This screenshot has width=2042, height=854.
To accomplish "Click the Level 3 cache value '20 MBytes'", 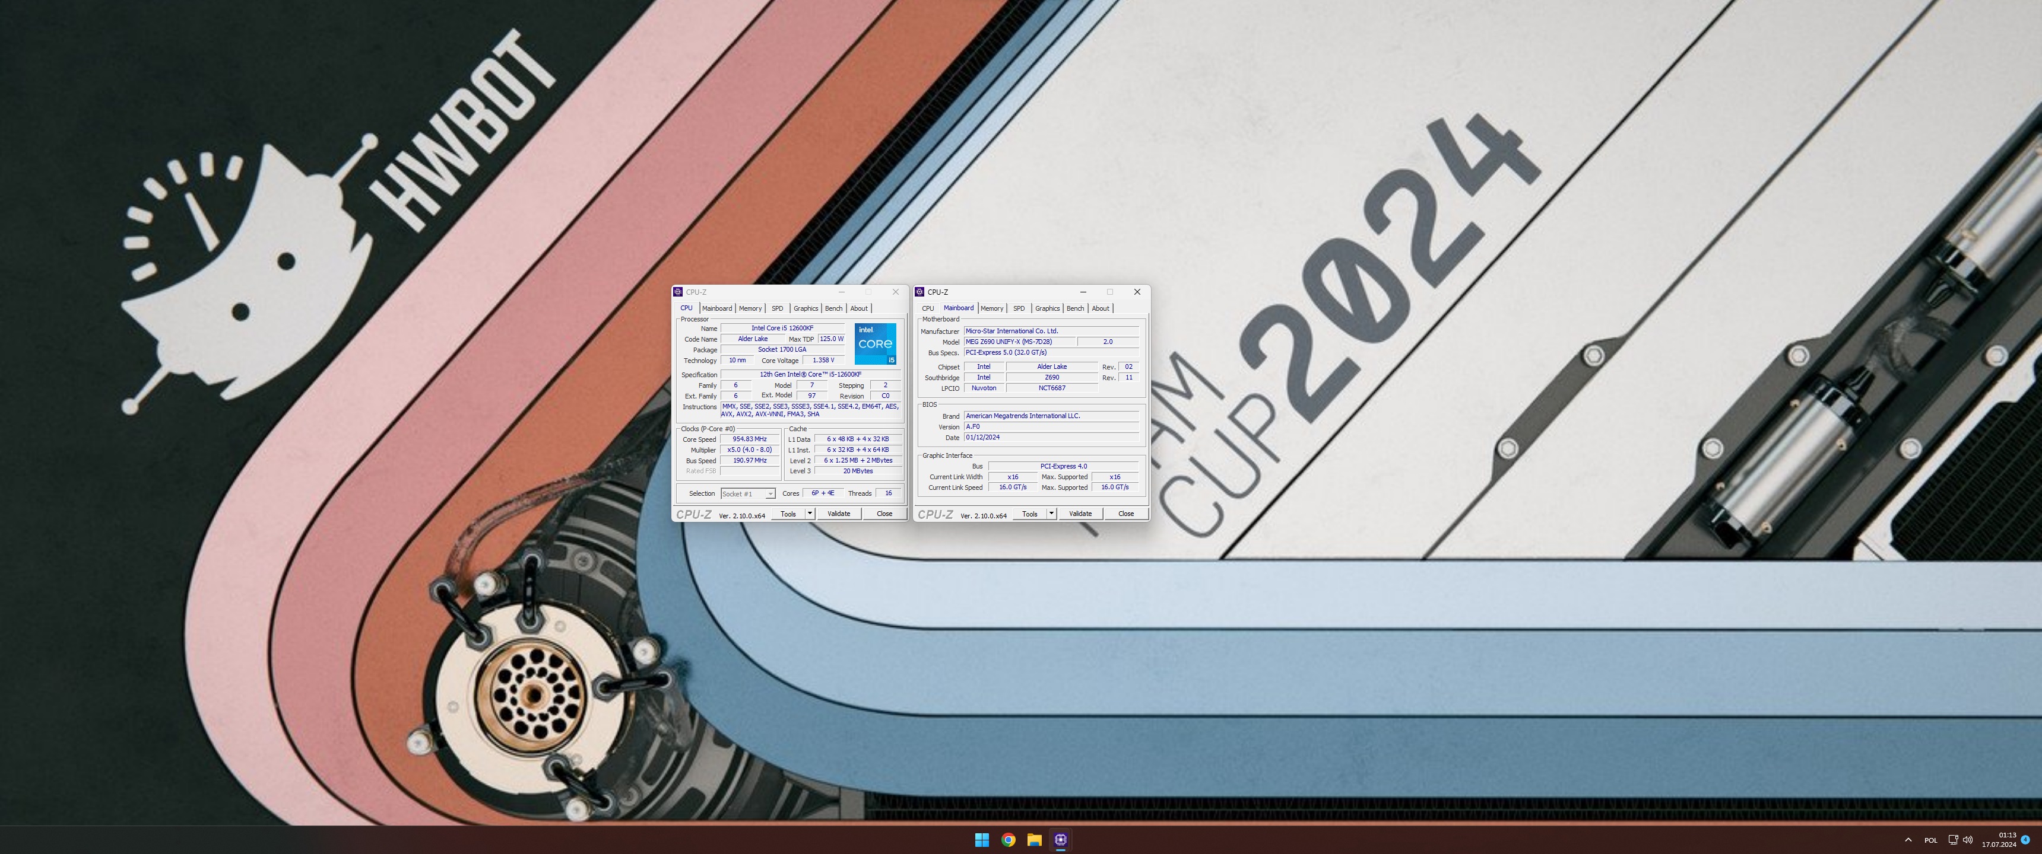I will [858, 471].
